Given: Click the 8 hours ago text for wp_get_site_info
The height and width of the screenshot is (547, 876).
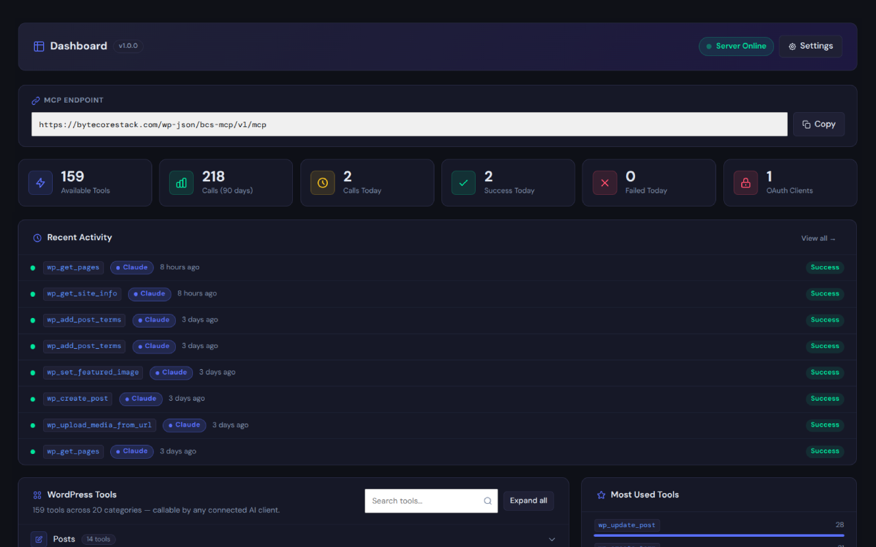Looking at the screenshot, I should point(197,294).
